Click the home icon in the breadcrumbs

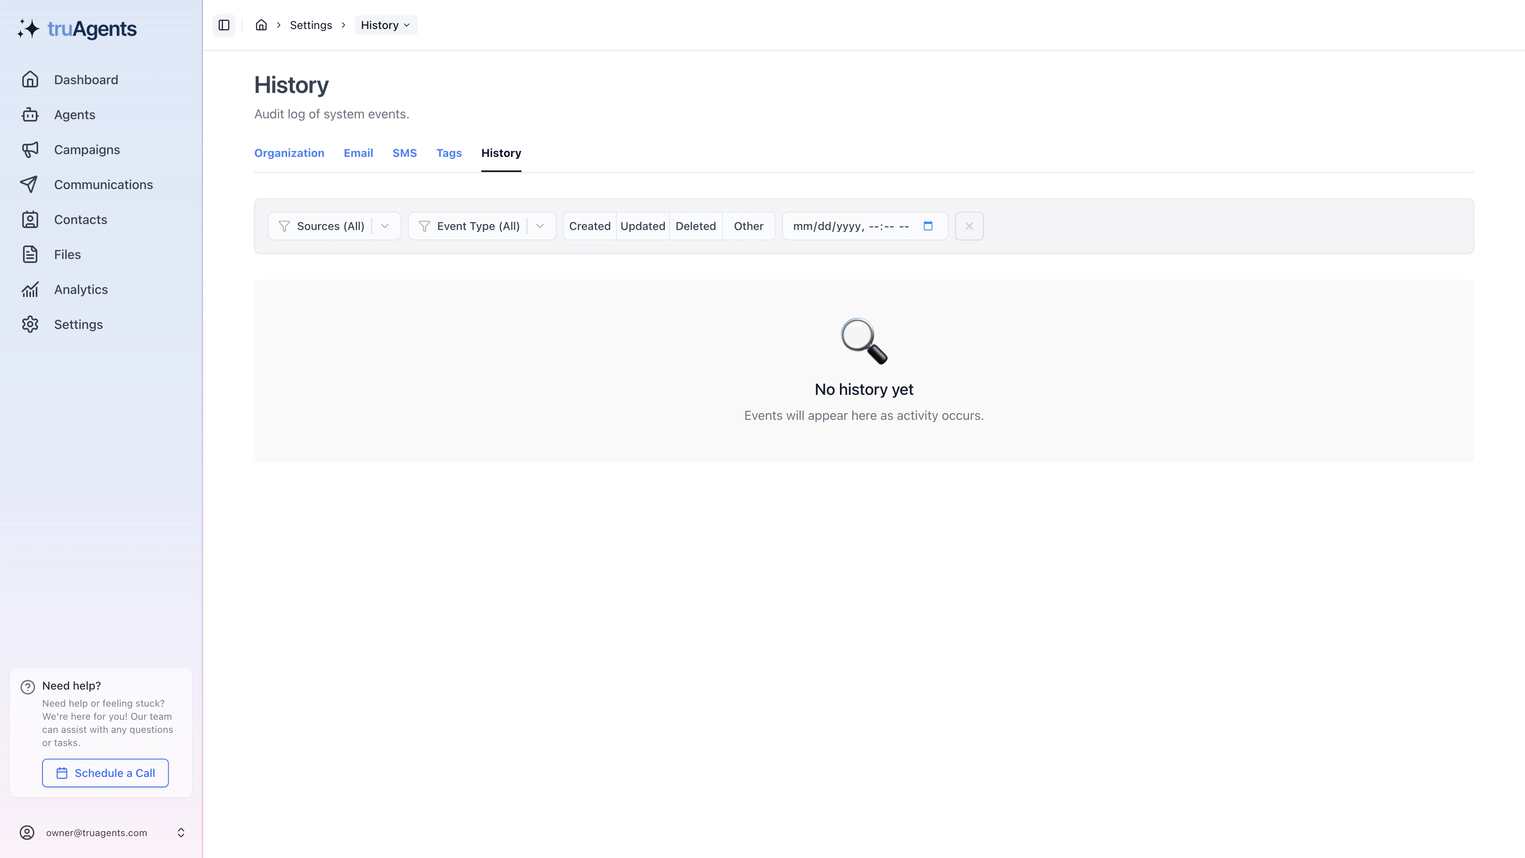[x=261, y=25]
